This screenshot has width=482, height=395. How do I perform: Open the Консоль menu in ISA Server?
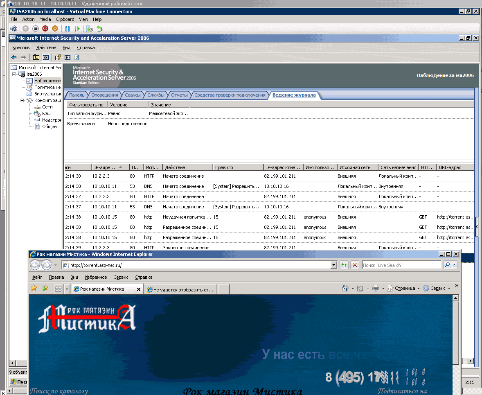click(x=21, y=47)
